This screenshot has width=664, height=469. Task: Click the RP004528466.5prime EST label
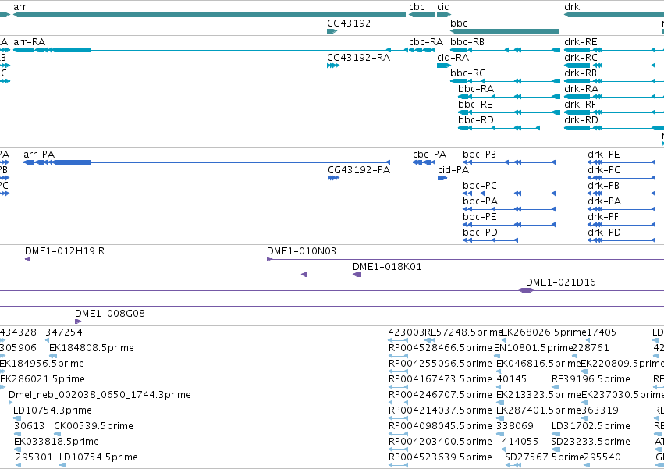440,348
